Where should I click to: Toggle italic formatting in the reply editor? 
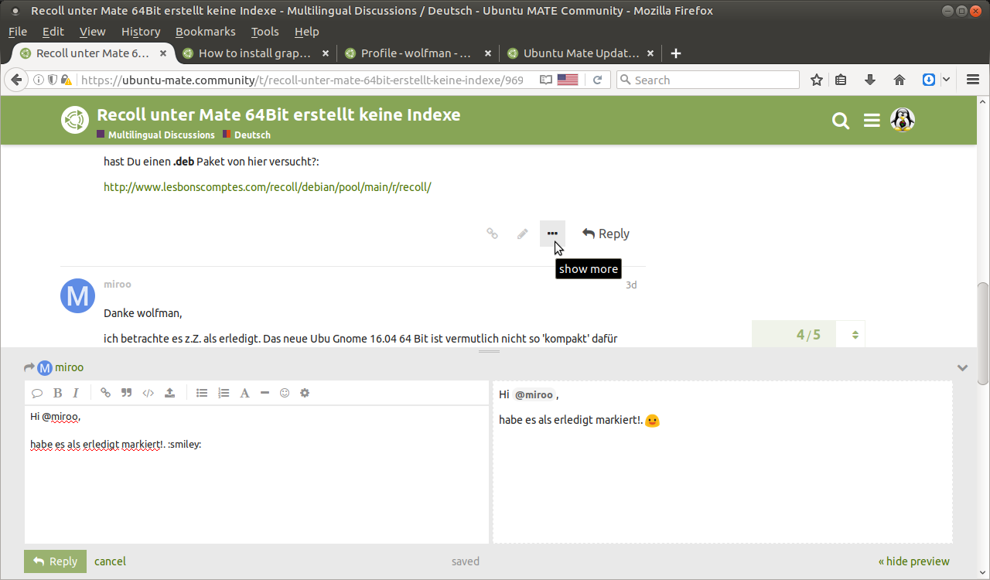pyautogui.click(x=76, y=393)
